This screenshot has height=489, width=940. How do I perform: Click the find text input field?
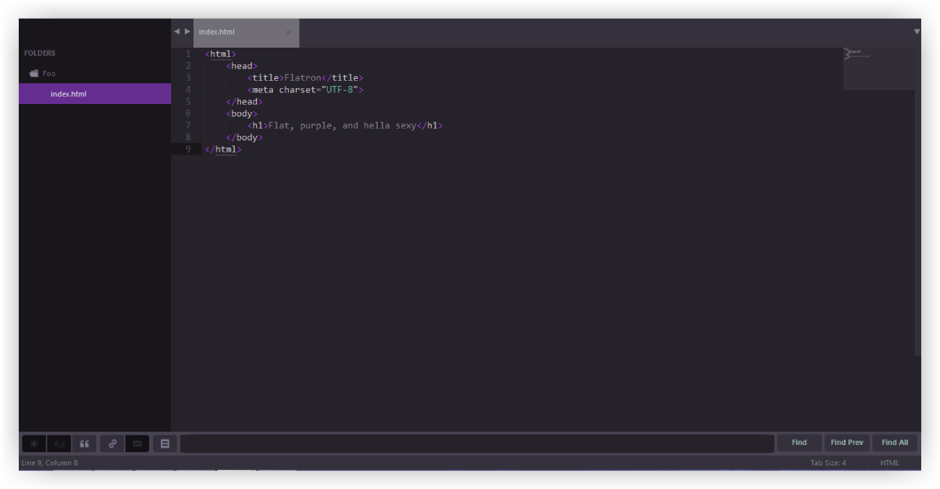pos(477,443)
